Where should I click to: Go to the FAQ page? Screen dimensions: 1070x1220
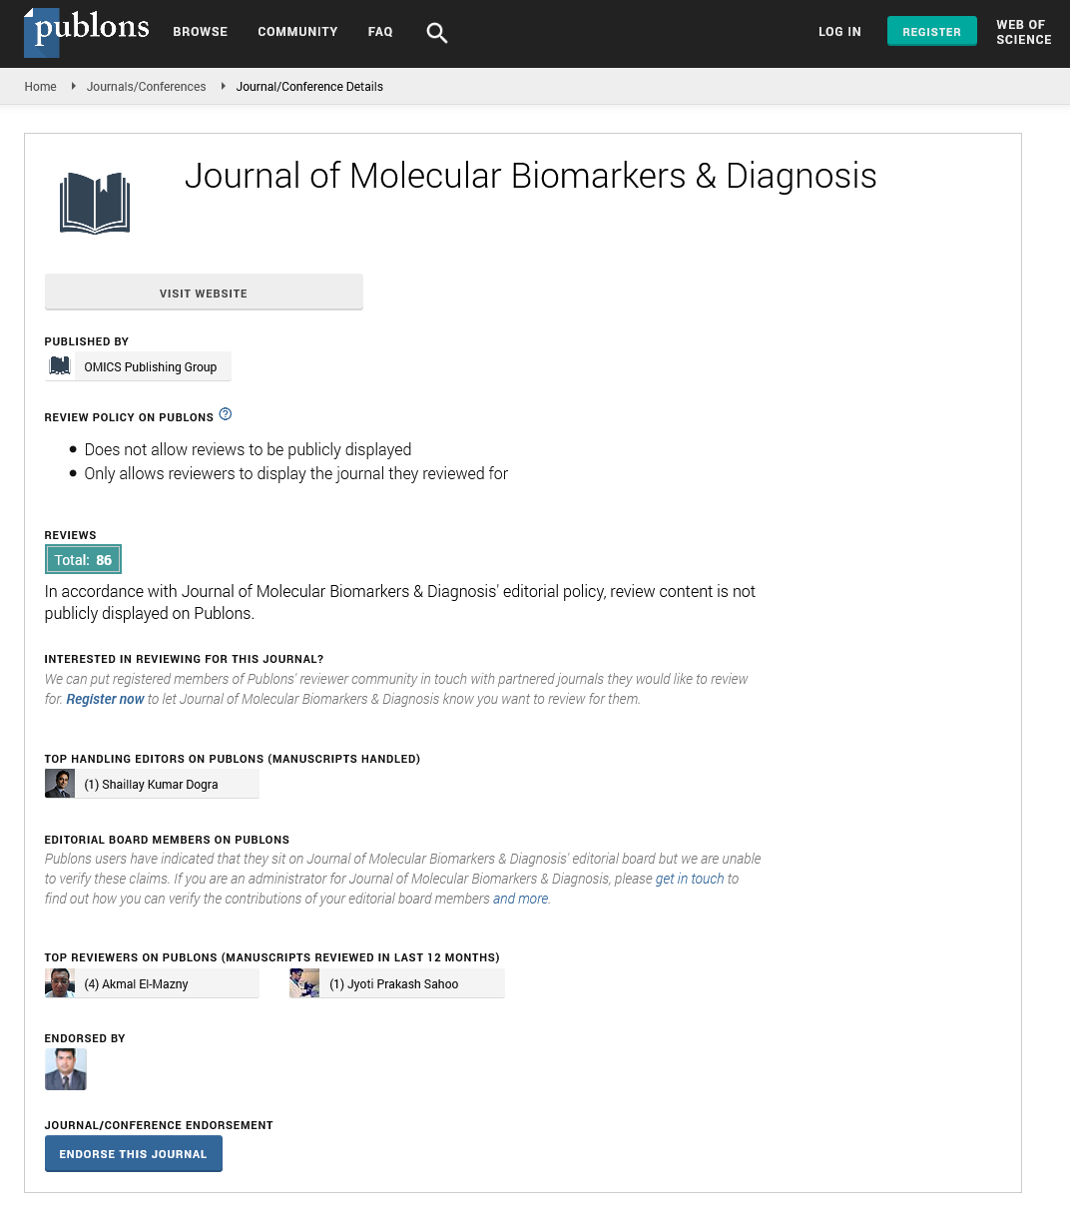380,32
